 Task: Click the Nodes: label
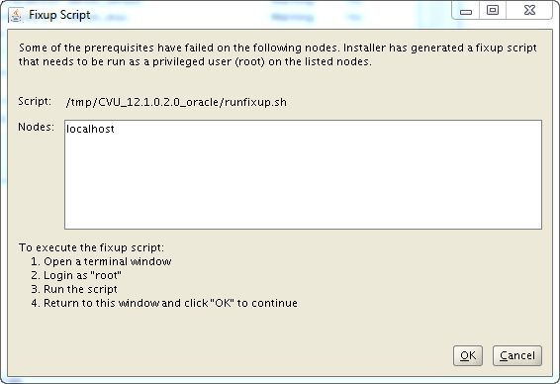pyautogui.click(x=36, y=127)
